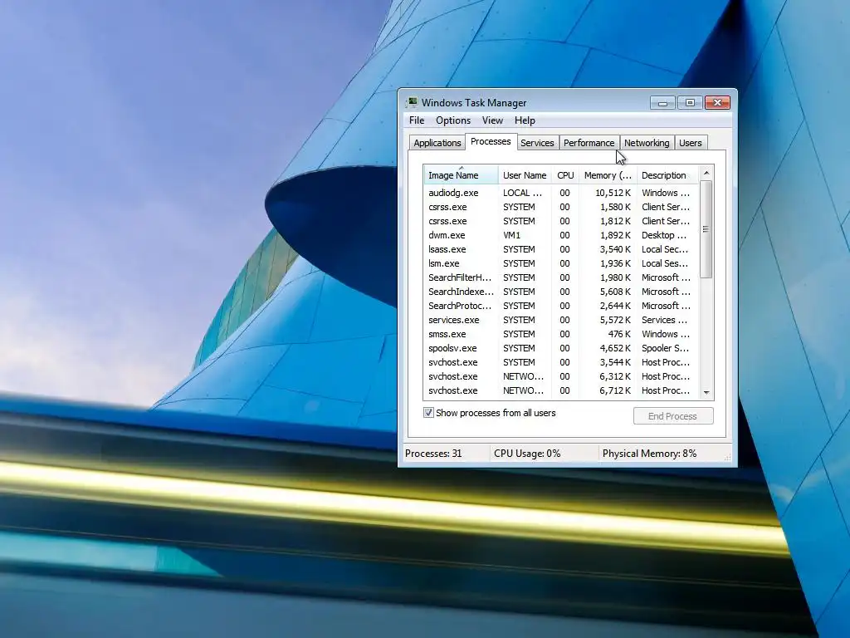Uncheck Show processes from all users
Viewport: 850px width, 638px height.
coord(428,413)
